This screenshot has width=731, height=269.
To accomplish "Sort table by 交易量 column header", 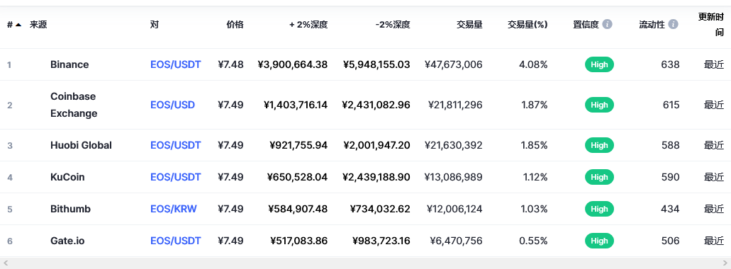I will 469,25.
